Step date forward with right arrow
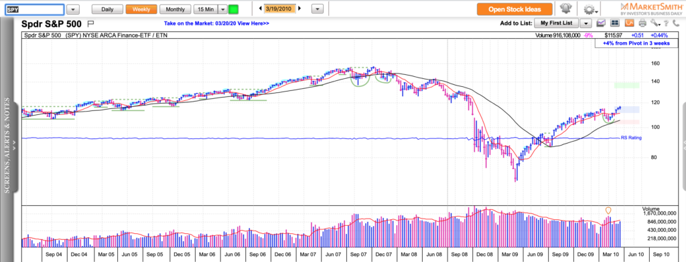686x262 pixels. pos(299,8)
